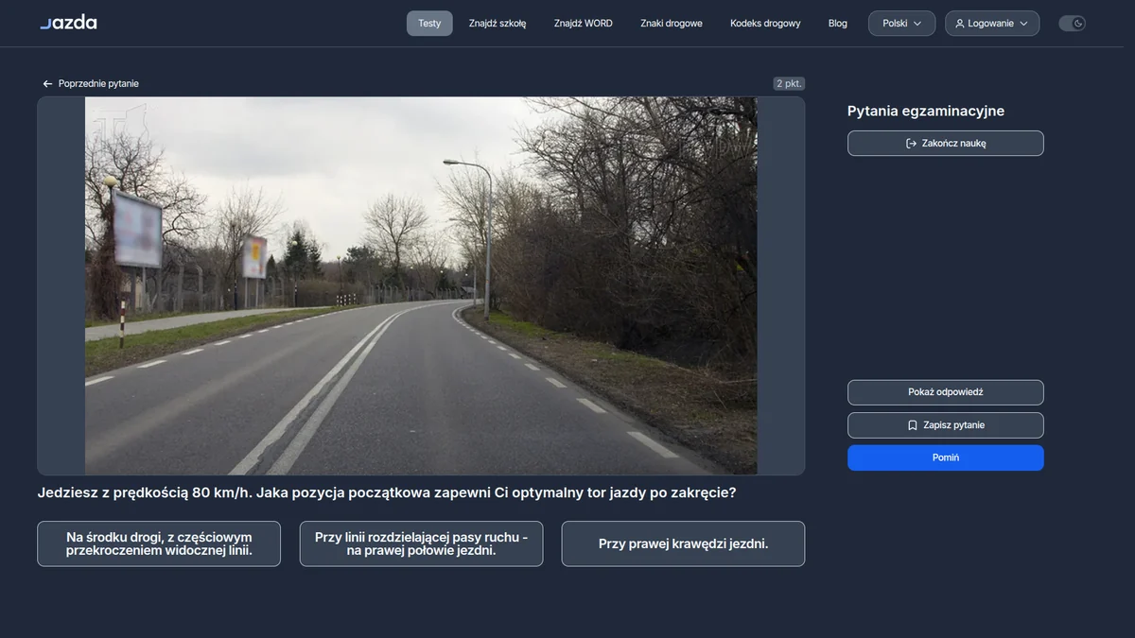Go to Znajdź szkołę
Viewport: 1135px width, 638px height.
coord(498,24)
